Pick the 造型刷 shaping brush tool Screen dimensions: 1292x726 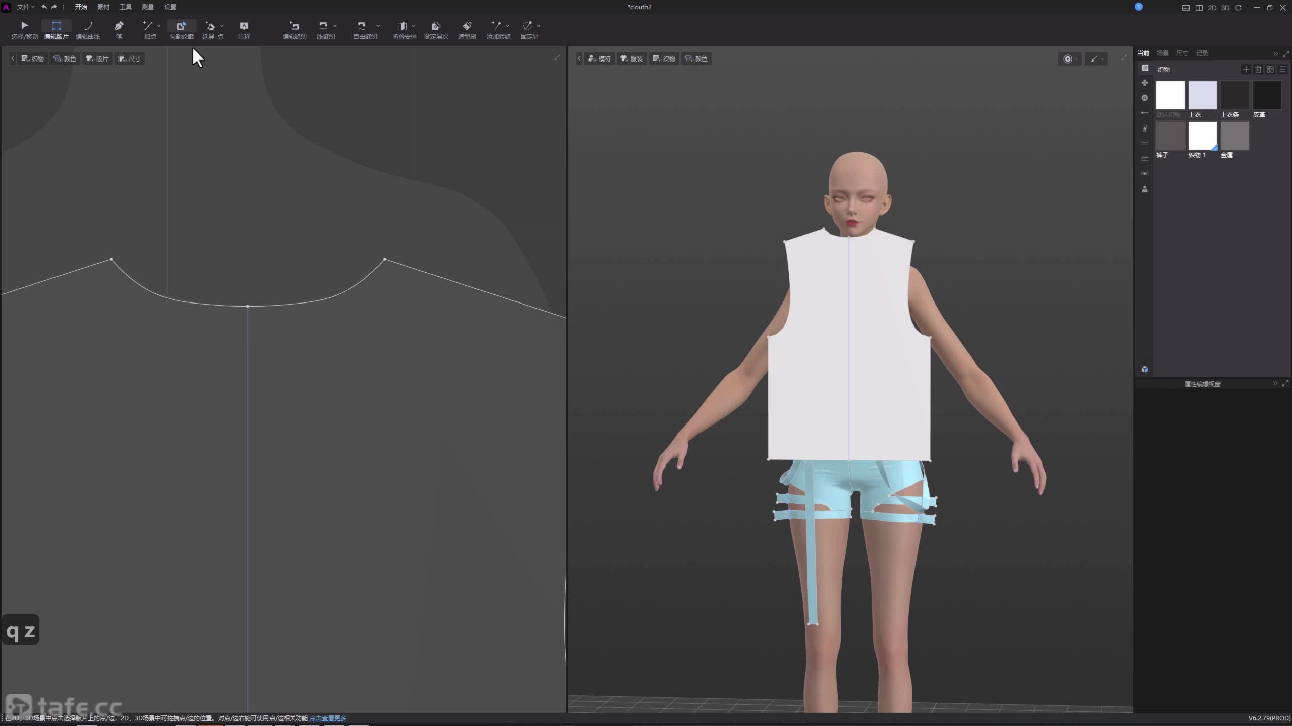pos(467,30)
